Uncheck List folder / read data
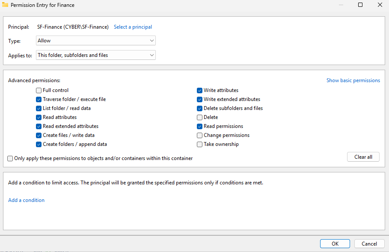The width and height of the screenshot is (389, 252). pos(39,108)
